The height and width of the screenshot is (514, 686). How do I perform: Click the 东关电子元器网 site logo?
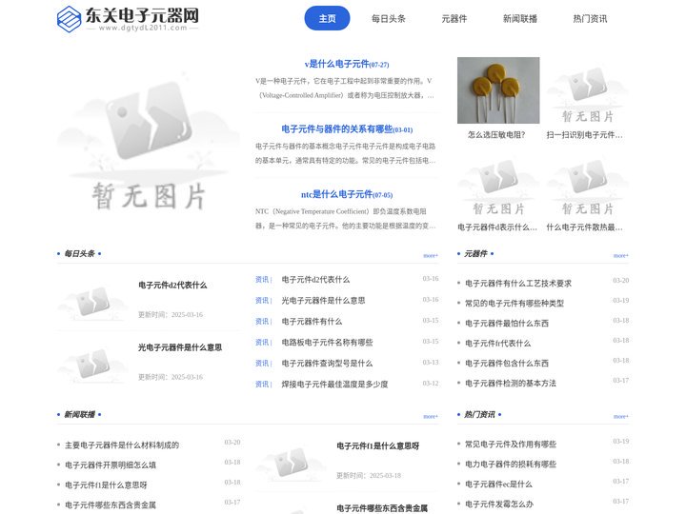click(x=128, y=19)
